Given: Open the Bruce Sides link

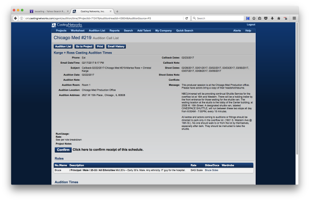Looking at the screenshot, I should pyautogui.click(x=211, y=170).
